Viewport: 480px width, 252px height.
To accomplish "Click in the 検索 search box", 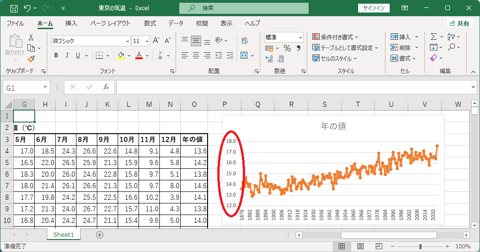I will pyautogui.click(x=244, y=8).
